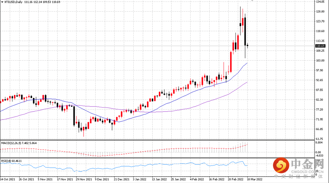This screenshot has height=183, width=329.
Task: Click the 71.95 price axis label
Action: (320, 119)
